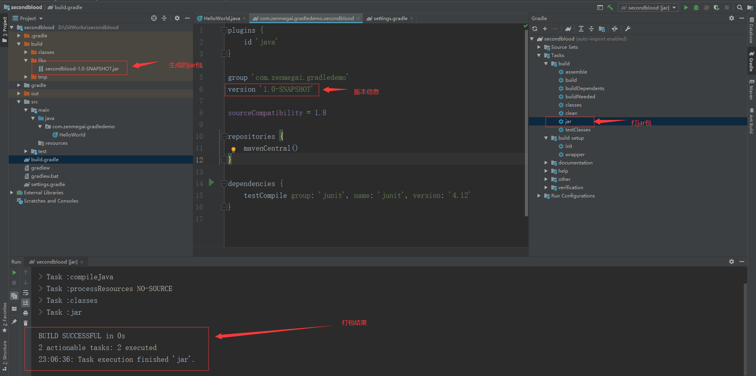This screenshot has width=756, height=376.
Task: Expand the .gradle folder in Project tree
Action: point(19,36)
